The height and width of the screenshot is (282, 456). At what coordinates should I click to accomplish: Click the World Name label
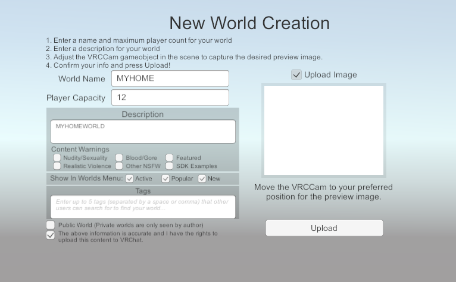click(82, 79)
